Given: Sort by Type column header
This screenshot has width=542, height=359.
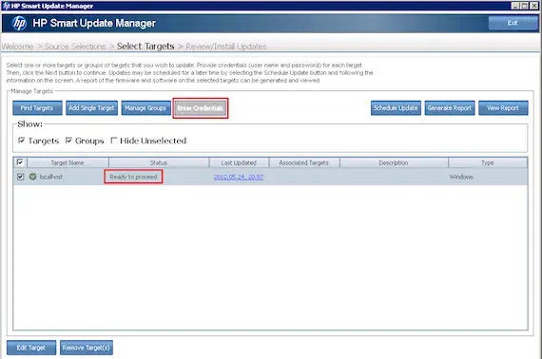Looking at the screenshot, I should (488, 162).
